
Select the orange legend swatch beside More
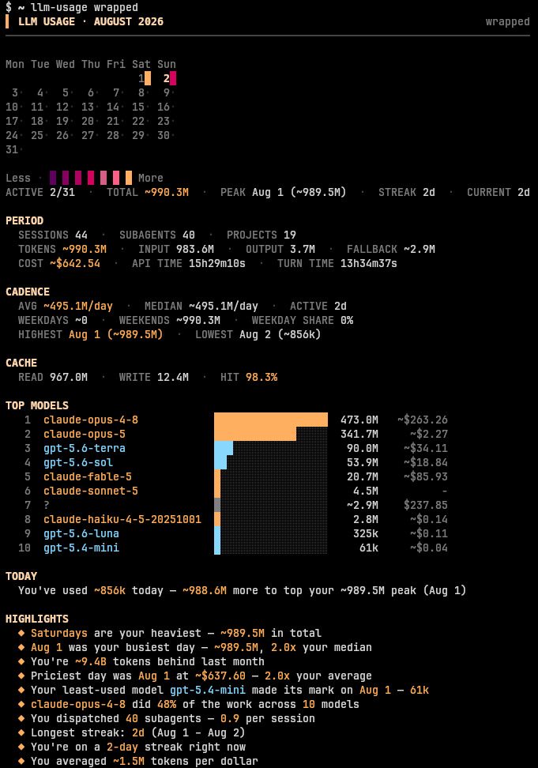click(129, 178)
